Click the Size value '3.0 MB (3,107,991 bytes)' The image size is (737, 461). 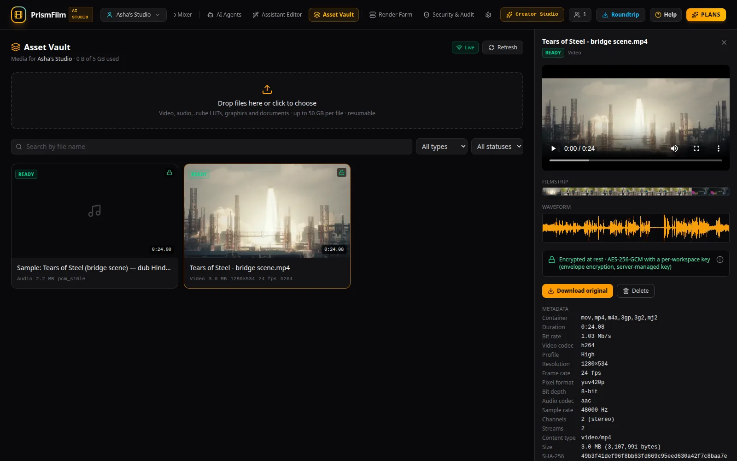coord(620,447)
